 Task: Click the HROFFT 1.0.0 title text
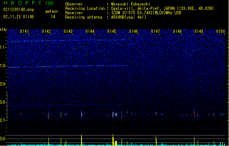pos(28,3)
